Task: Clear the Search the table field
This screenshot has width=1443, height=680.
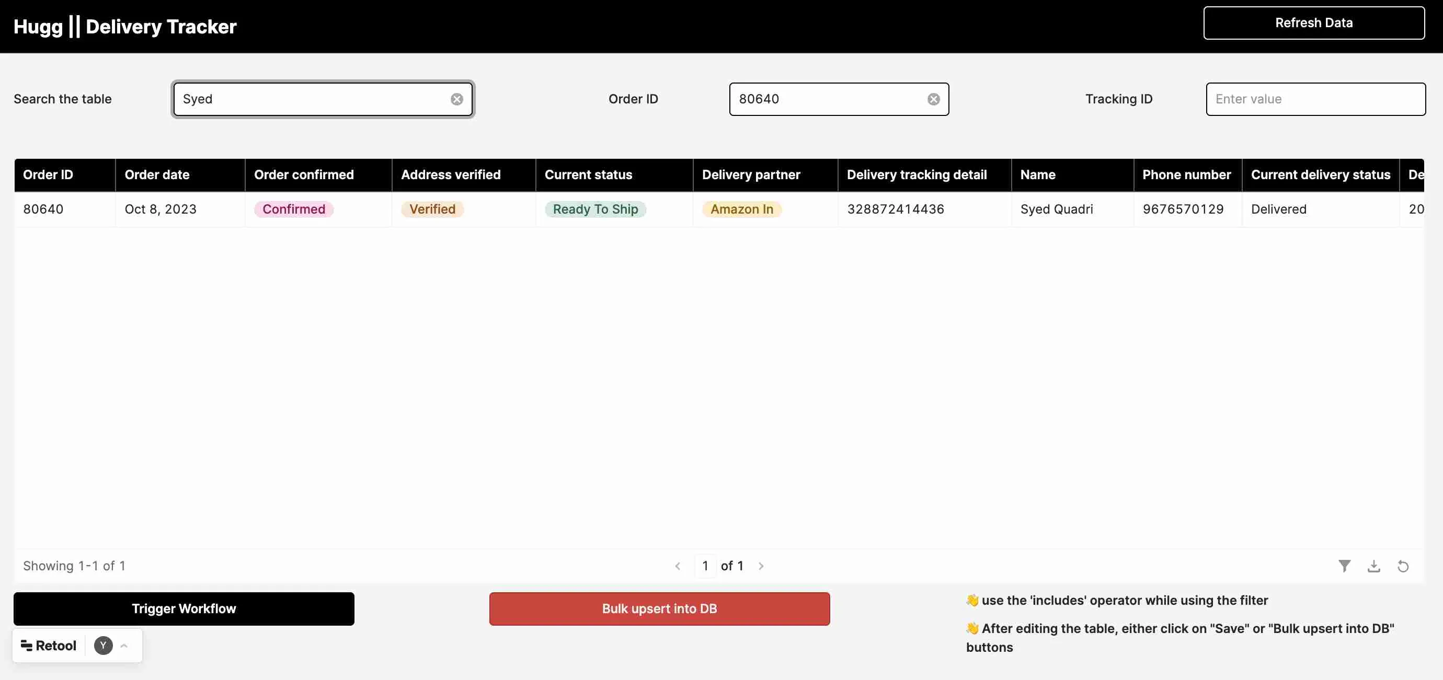Action: point(457,99)
